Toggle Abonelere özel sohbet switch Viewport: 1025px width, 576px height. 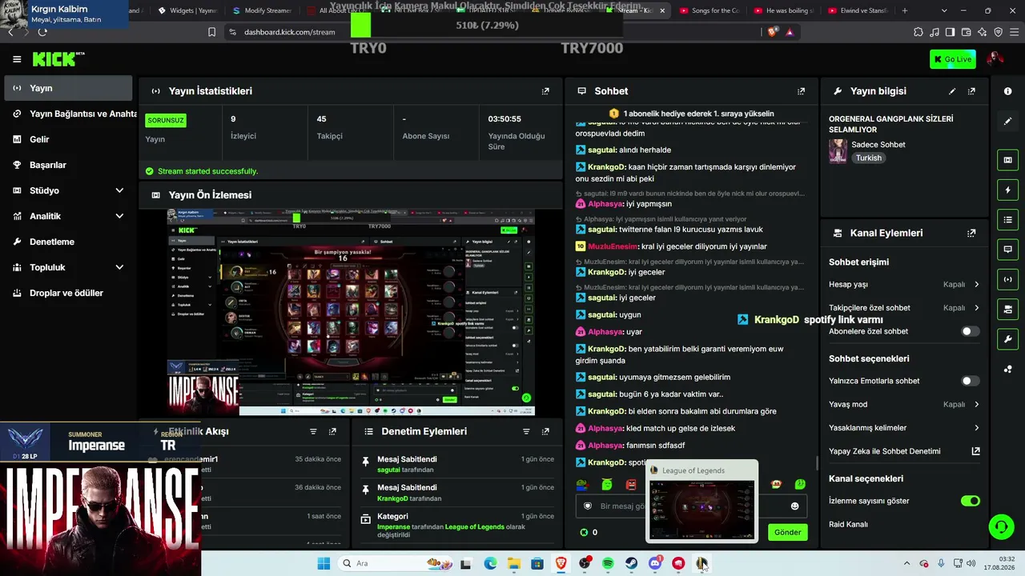click(970, 331)
